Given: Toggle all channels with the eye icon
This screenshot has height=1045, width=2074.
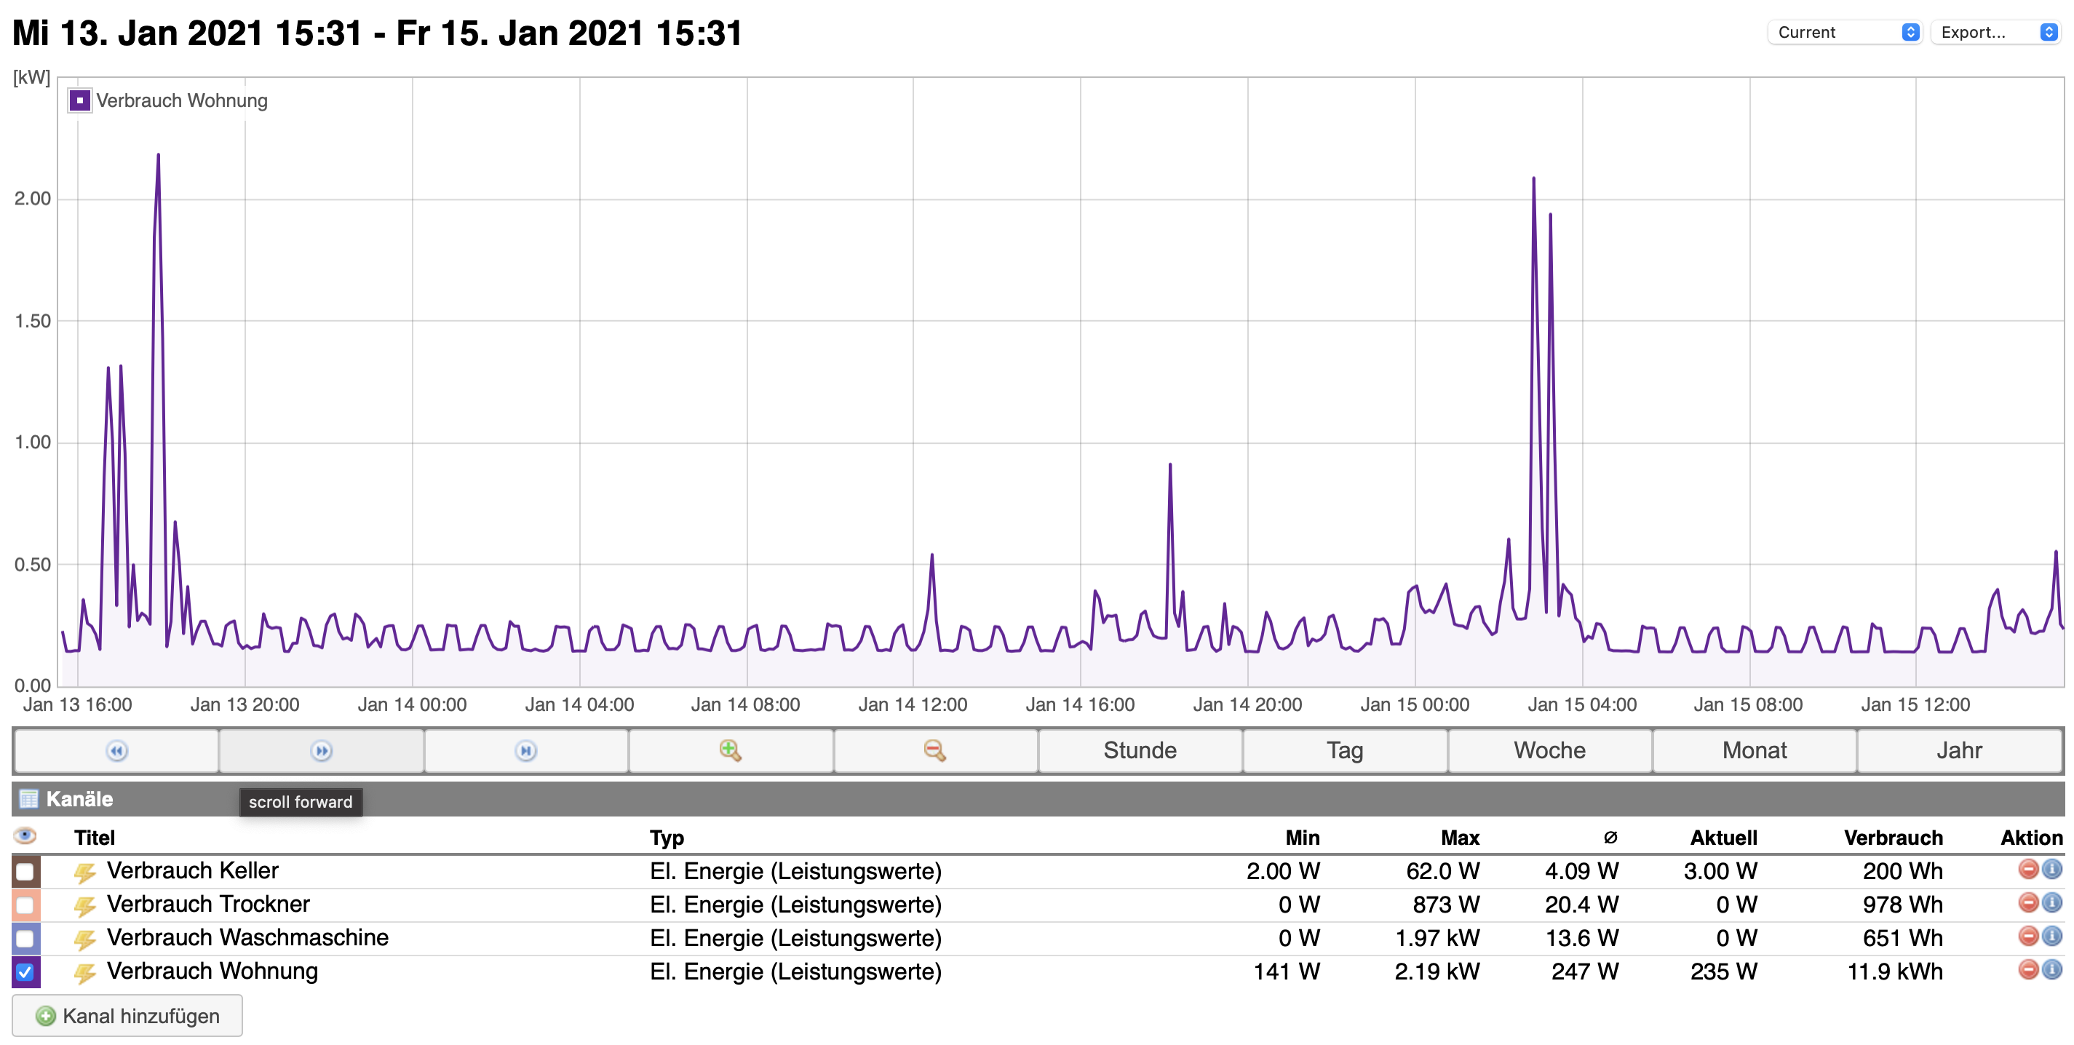Looking at the screenshot, I should click(x=25, y=835).
